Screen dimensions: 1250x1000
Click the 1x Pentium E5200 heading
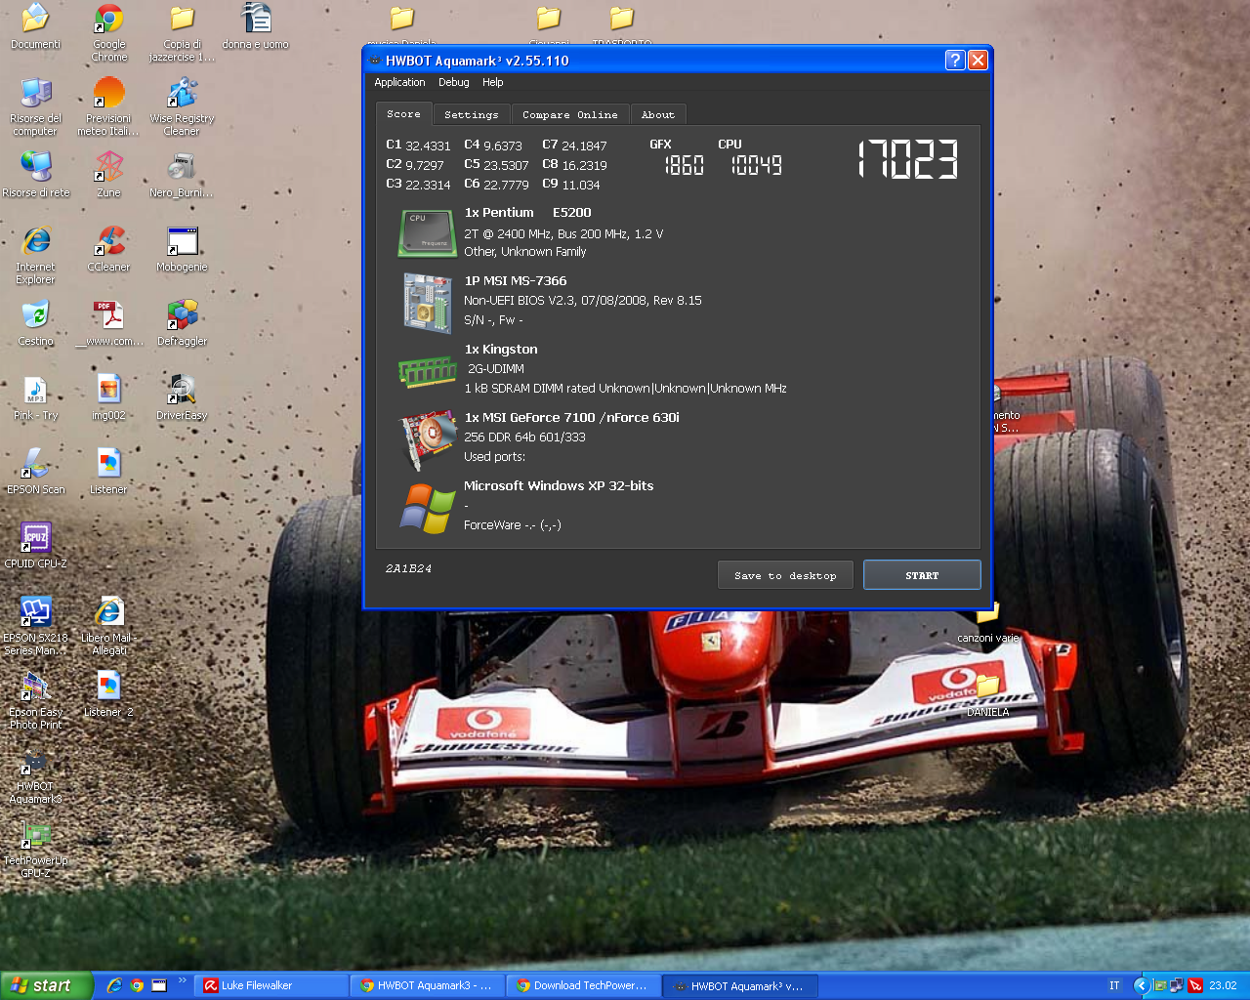[527, 212]
